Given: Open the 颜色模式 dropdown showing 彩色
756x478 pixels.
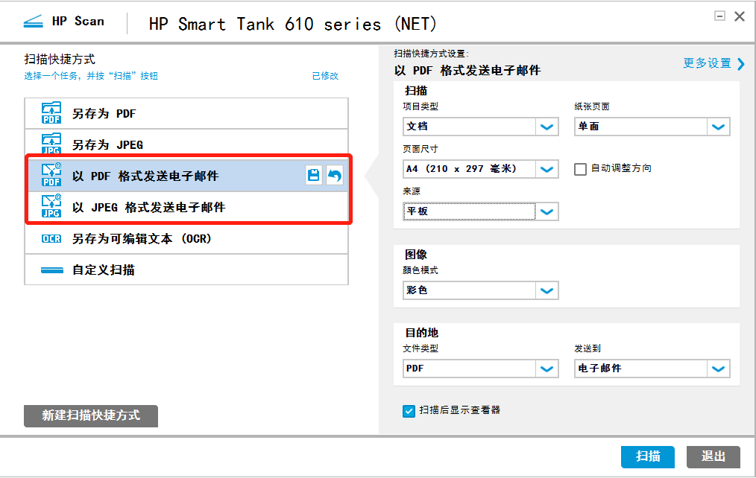Looking at the screenshot, I should click(x=481, y=290).
